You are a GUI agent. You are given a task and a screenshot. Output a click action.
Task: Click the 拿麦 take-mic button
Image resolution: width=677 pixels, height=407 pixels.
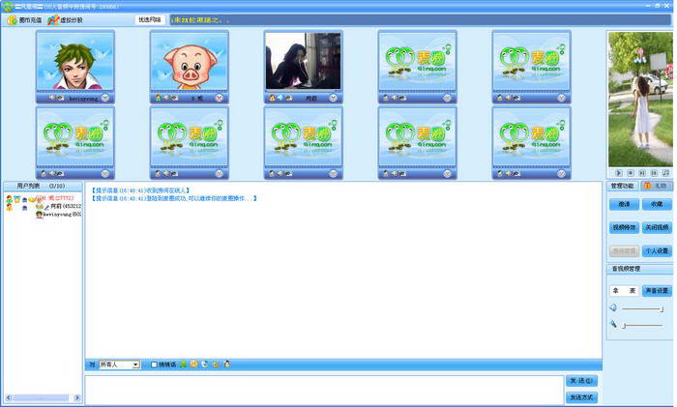[624, 291]
